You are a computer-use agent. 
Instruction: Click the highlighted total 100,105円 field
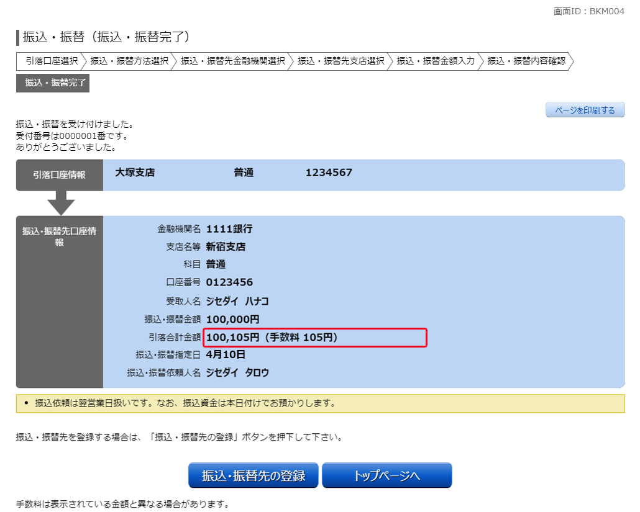point(314,337)
